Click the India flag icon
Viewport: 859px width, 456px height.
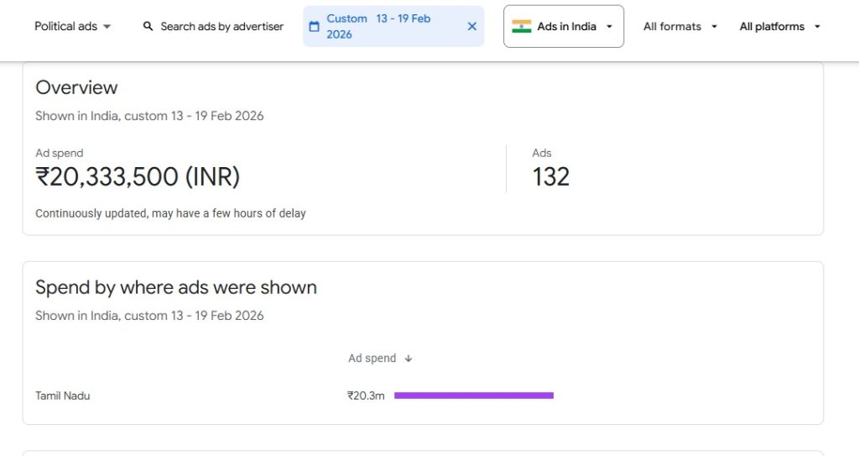(x=522, y=27)
